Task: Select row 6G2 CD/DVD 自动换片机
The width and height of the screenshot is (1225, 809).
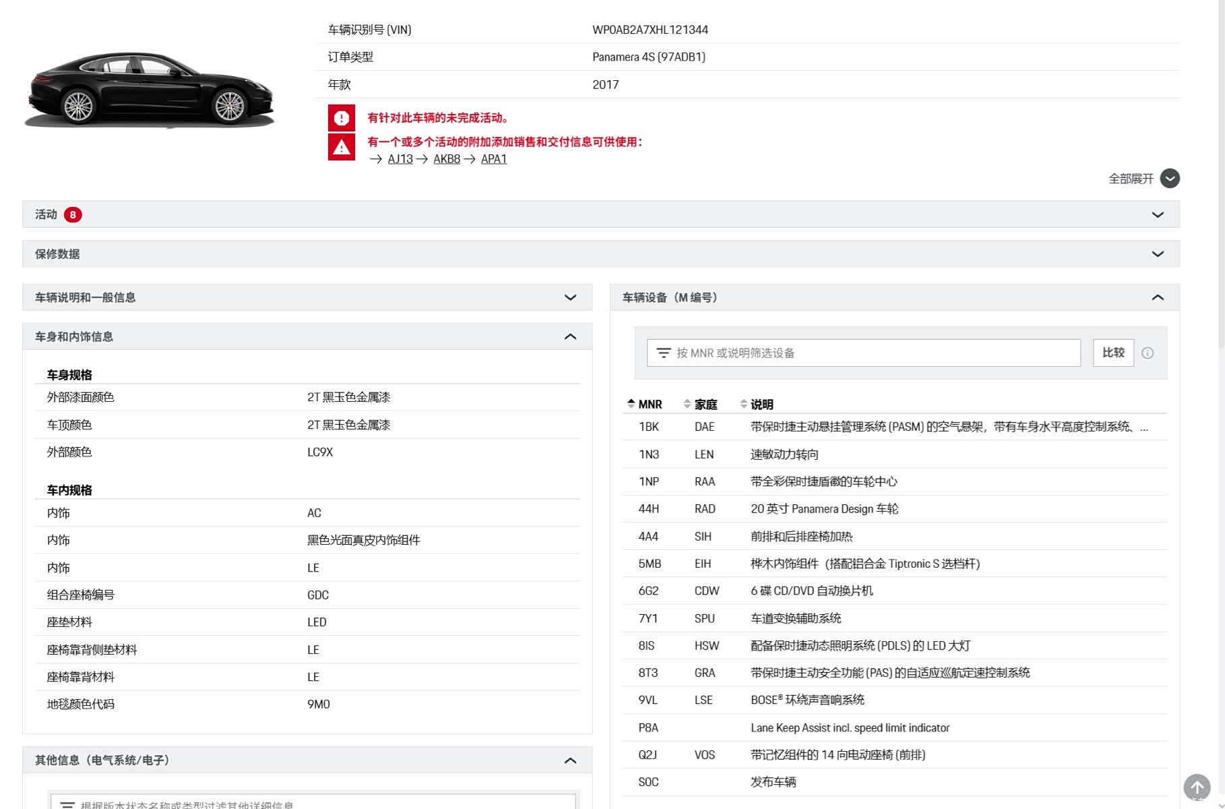Action: (x=895, y=591)
